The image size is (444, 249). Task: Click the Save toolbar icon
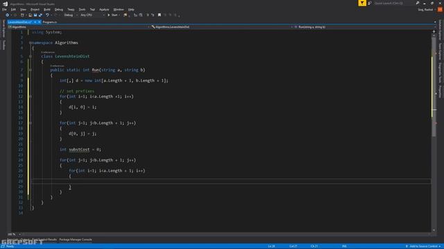pyautogui.click(x=35, y=15)
